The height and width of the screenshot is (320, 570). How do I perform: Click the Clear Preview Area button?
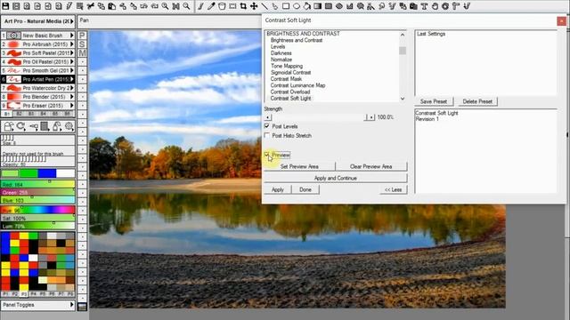coord(371,166)
